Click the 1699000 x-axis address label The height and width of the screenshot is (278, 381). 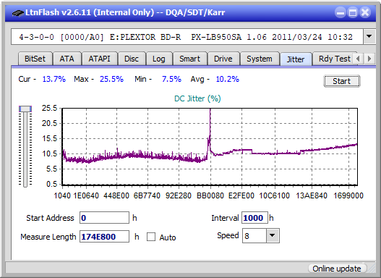pos(348,195)
